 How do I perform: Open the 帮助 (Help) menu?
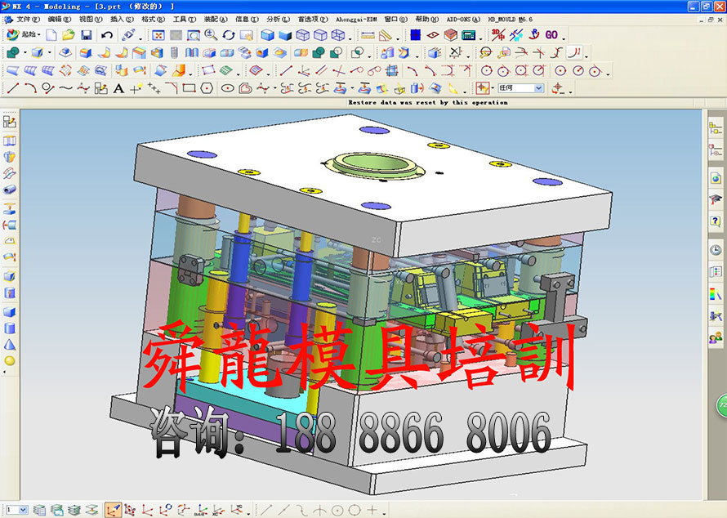coord(426,18)
